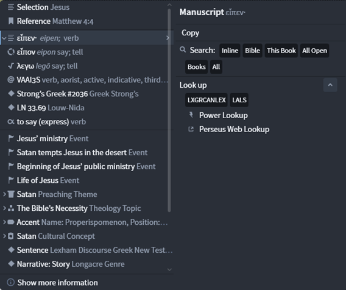Expand The Bible's Necessity Theology Topic

[x=4, y=208]
